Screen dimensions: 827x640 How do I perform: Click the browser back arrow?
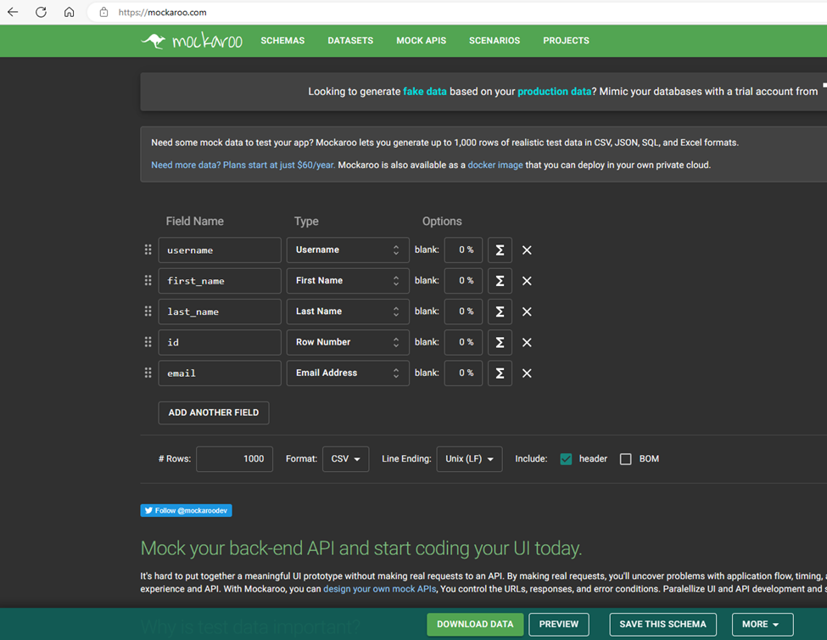coord(13,12)
